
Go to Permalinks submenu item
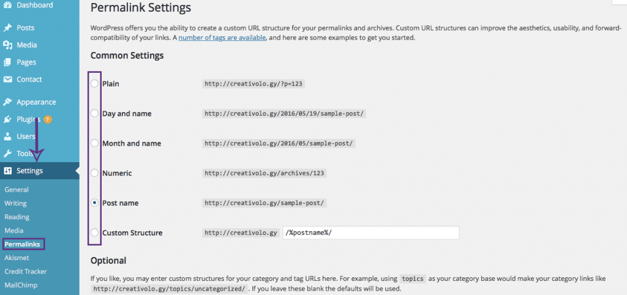(23, 244)
